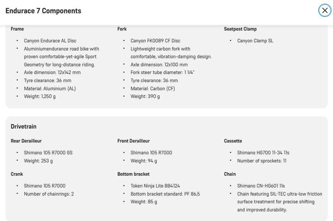Click Canyon Endurace AL Disc text
Viewport: 333px width, 221px height.
(x=50, y=41)
